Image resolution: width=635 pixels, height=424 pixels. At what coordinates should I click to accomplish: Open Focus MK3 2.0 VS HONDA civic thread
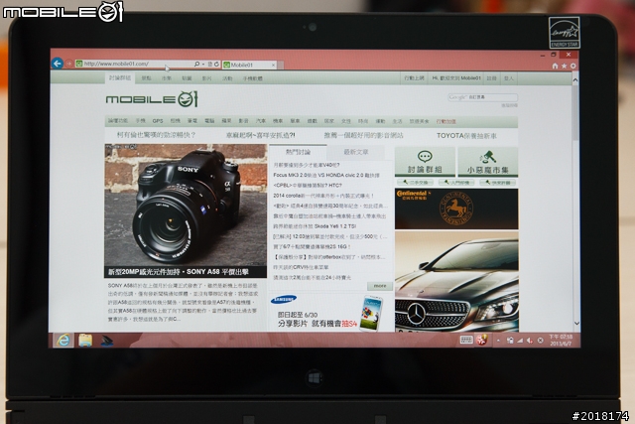point(326,175)
